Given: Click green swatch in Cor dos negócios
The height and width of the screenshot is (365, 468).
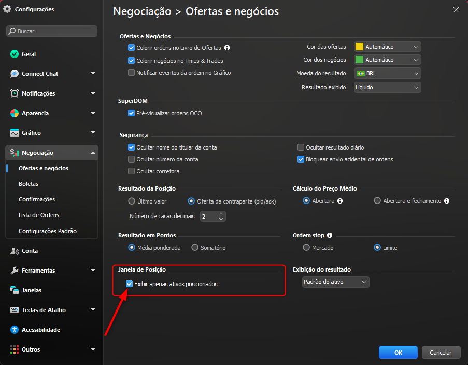Looking at the screenshot, I should coord(359,60).
